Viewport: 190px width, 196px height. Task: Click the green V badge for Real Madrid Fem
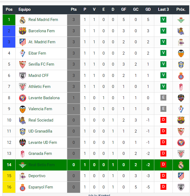tap(163, 20)
